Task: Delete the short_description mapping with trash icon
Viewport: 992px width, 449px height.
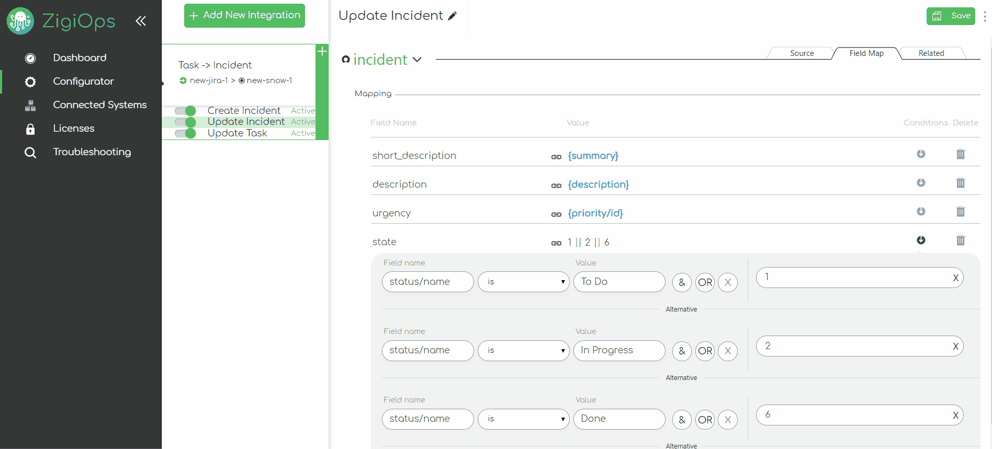Action: click(x=960, y=154)
